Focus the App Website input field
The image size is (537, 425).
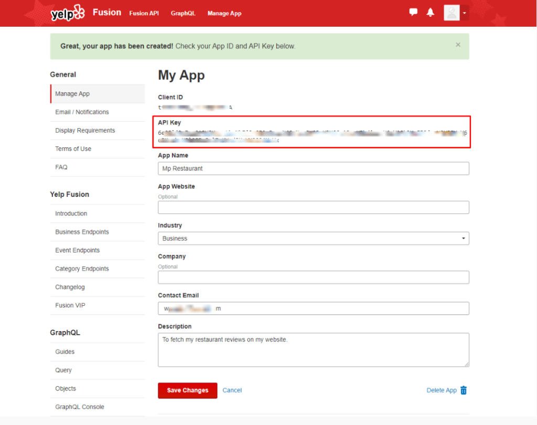[314, 207]
